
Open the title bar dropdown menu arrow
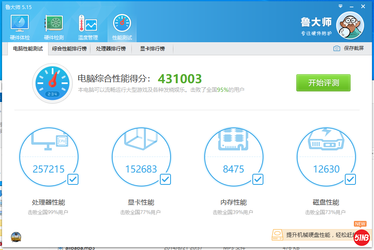pyautogui.click(x=340, y=7)
